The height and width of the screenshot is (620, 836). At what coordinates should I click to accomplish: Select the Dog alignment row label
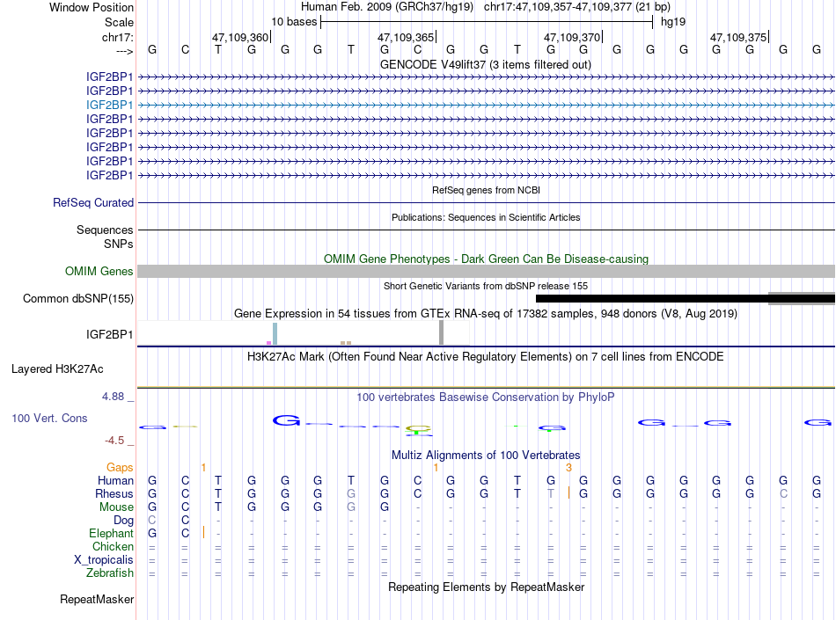(123, 521)
